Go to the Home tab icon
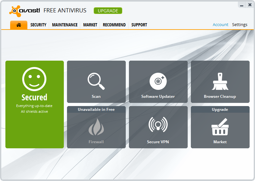 pos(19,25)
